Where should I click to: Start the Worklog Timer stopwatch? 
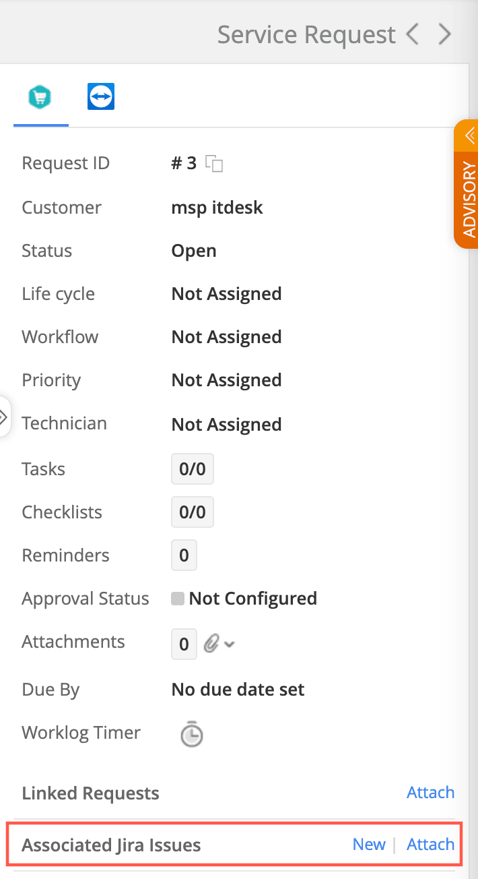tap(192, 734)
